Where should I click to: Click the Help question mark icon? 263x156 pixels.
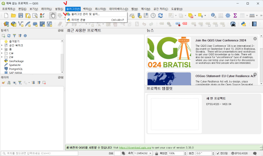[x=255, y=24]
